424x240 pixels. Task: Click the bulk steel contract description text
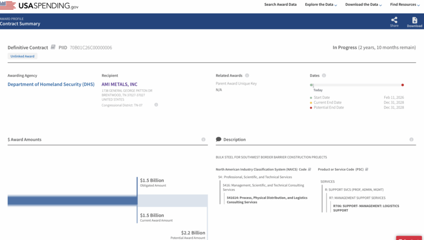pyautogui.click(x=271, y=157)
